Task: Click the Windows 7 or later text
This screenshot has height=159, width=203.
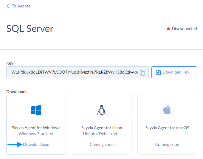Action: (x=36, y=134)
